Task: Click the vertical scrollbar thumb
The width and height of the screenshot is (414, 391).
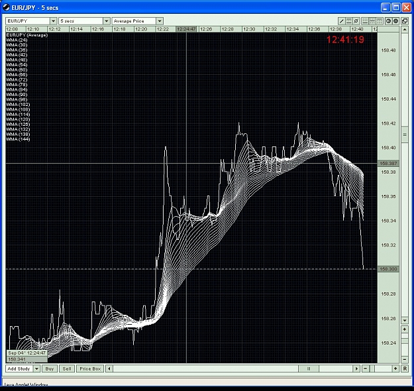Action: click(405, 135)
